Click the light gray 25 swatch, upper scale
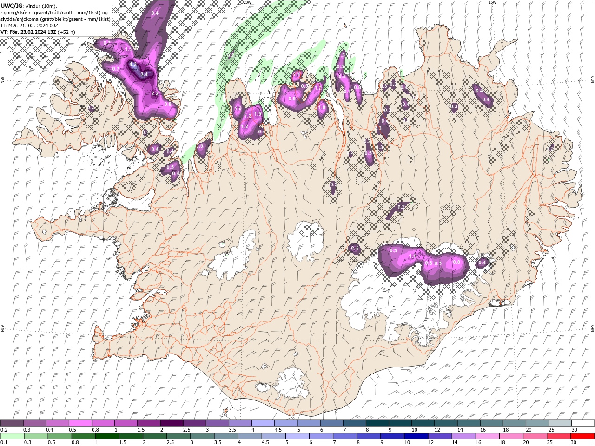 click(560, 423)
